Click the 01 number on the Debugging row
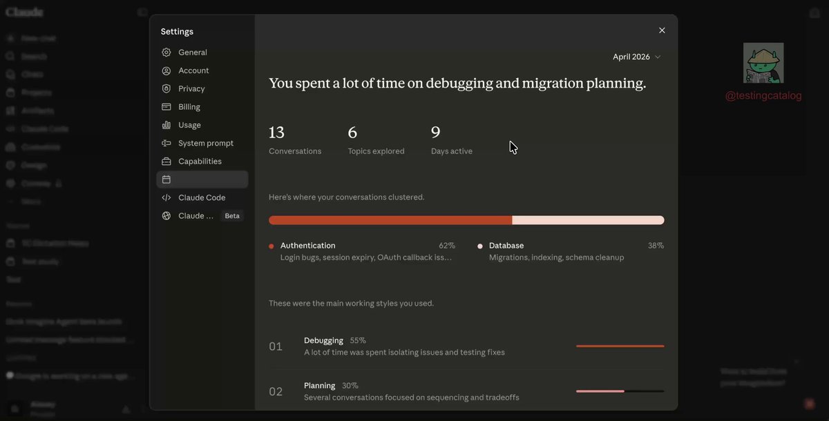Viewport: 829px width, 421px height. (x=276, y=346)
